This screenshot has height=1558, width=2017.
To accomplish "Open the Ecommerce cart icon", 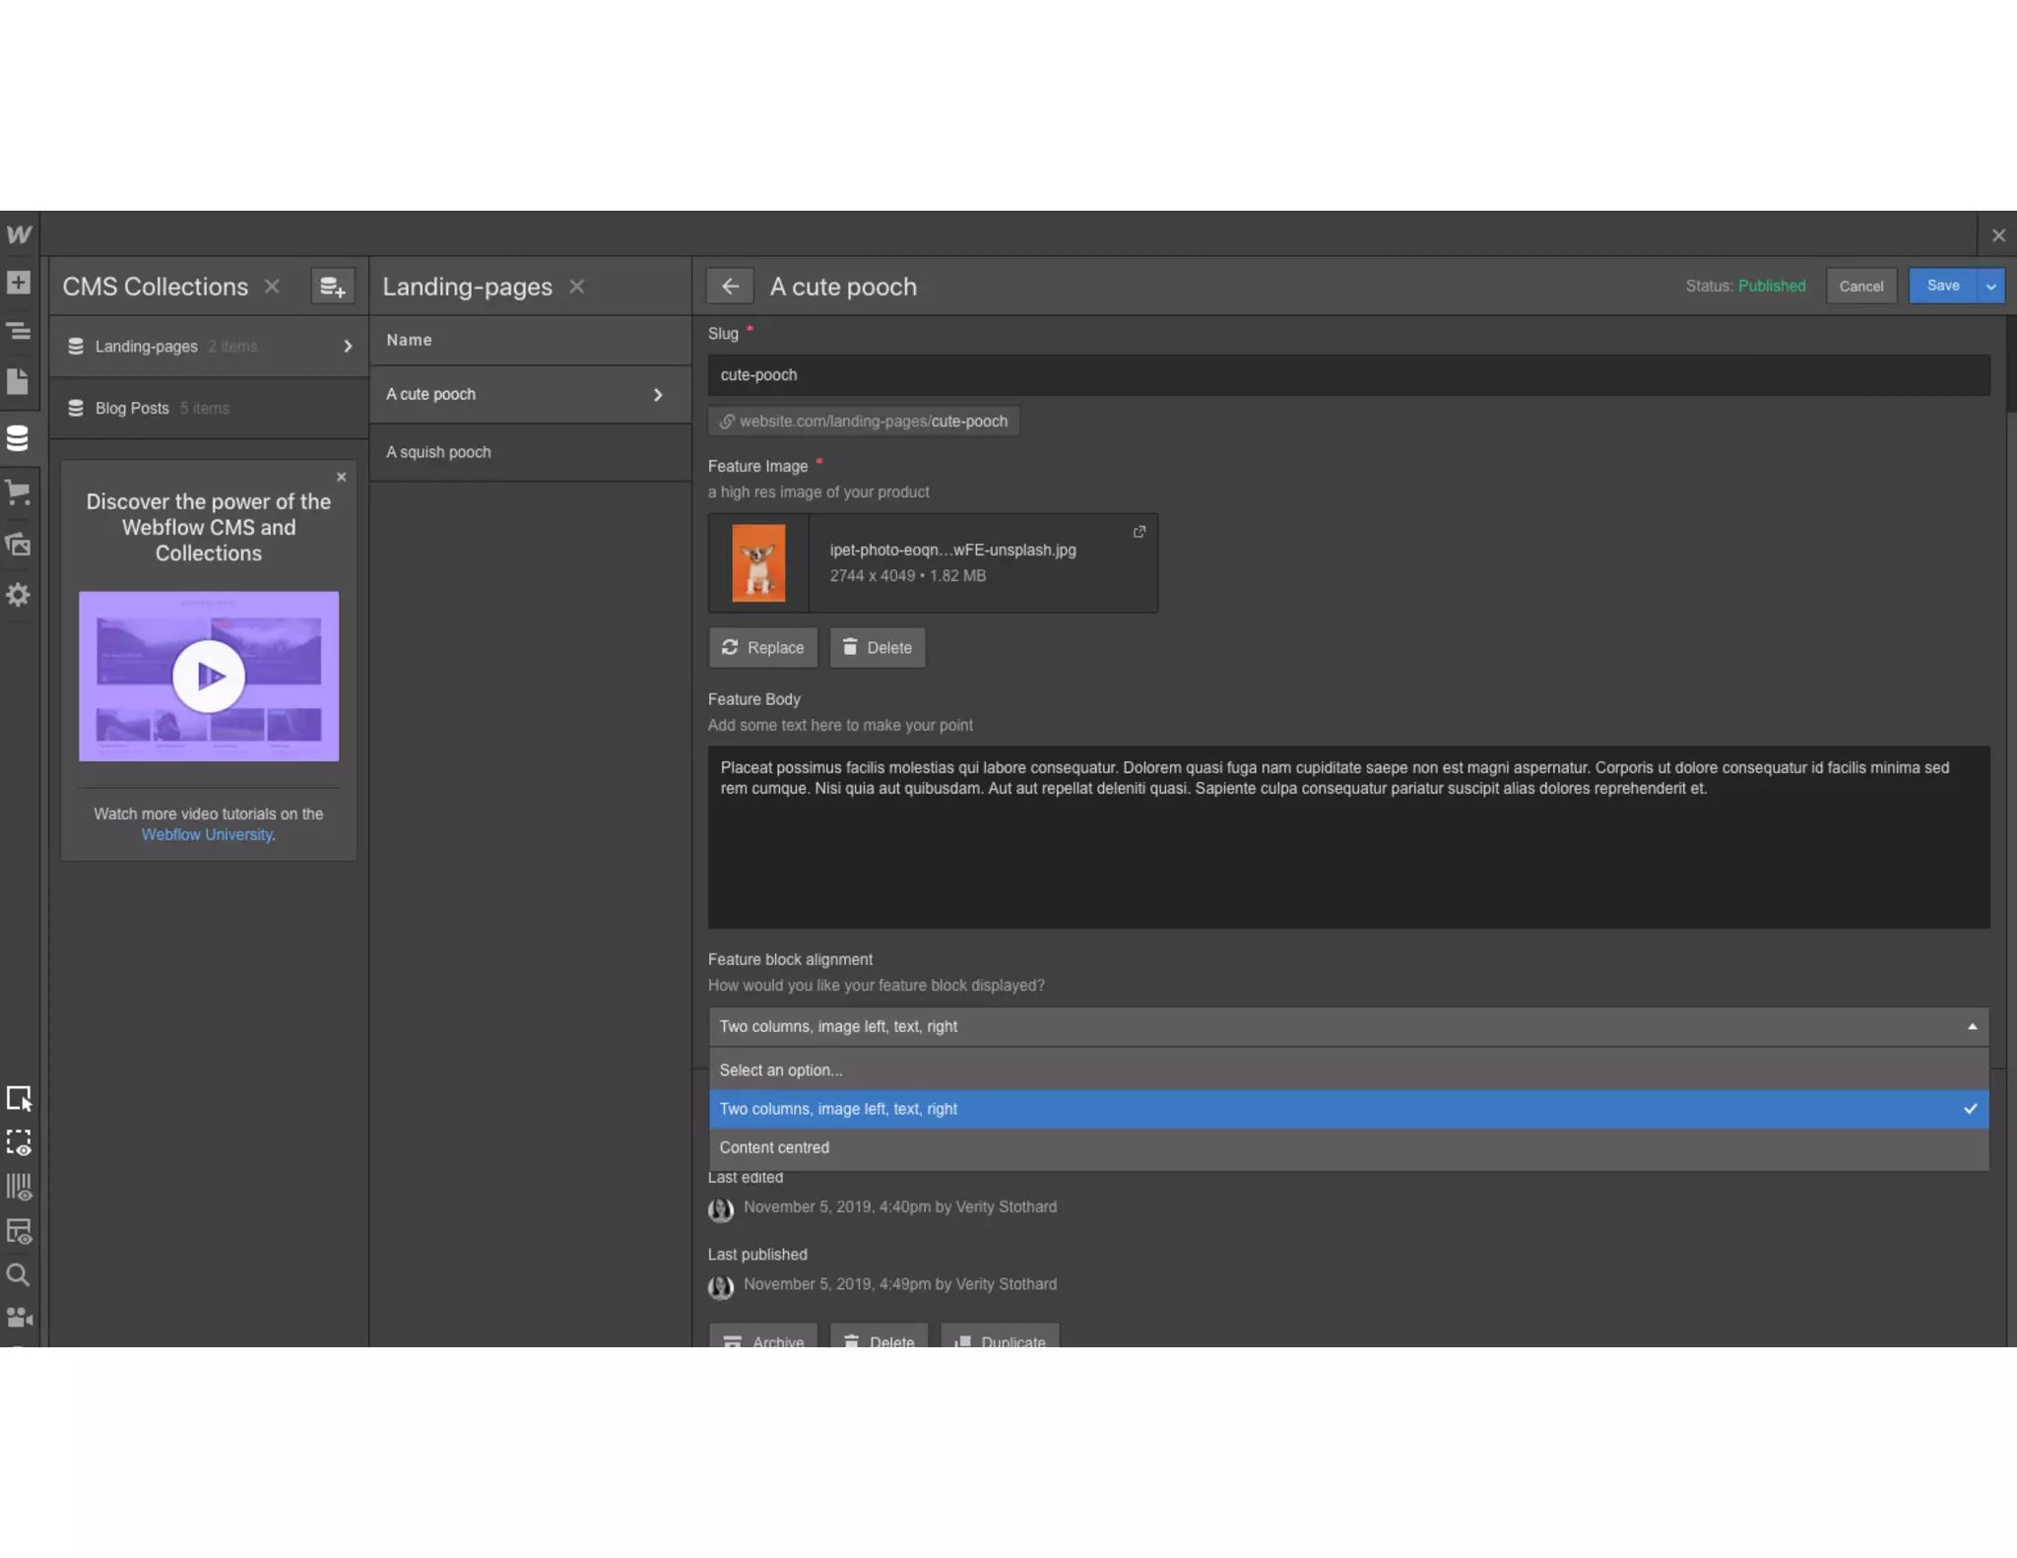I will click(x=19, y=491).
